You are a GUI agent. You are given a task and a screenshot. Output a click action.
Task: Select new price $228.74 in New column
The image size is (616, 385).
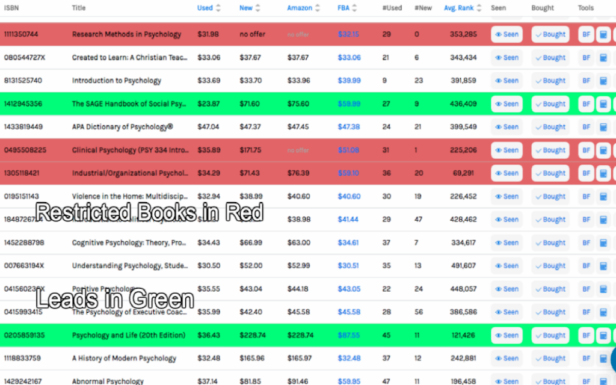point(253,336)
